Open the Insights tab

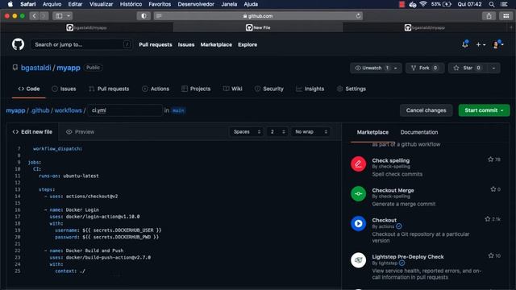[310, 89]
